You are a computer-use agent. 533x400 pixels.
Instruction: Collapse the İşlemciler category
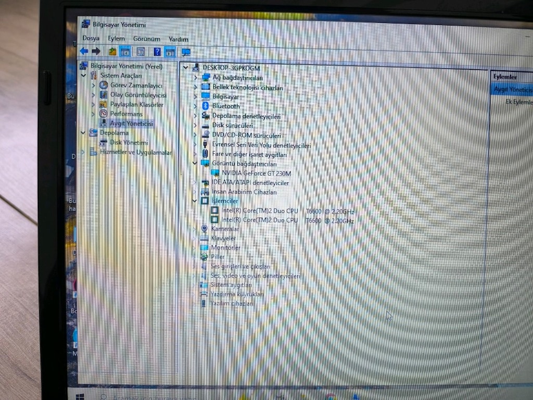pos(195,201)
